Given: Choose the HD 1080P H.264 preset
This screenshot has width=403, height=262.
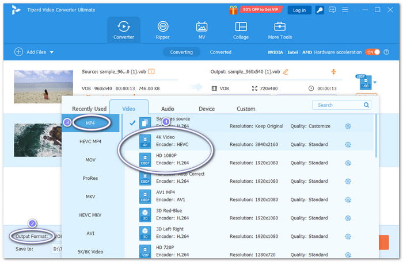Looking at the screenshot, I should point(248,160).
